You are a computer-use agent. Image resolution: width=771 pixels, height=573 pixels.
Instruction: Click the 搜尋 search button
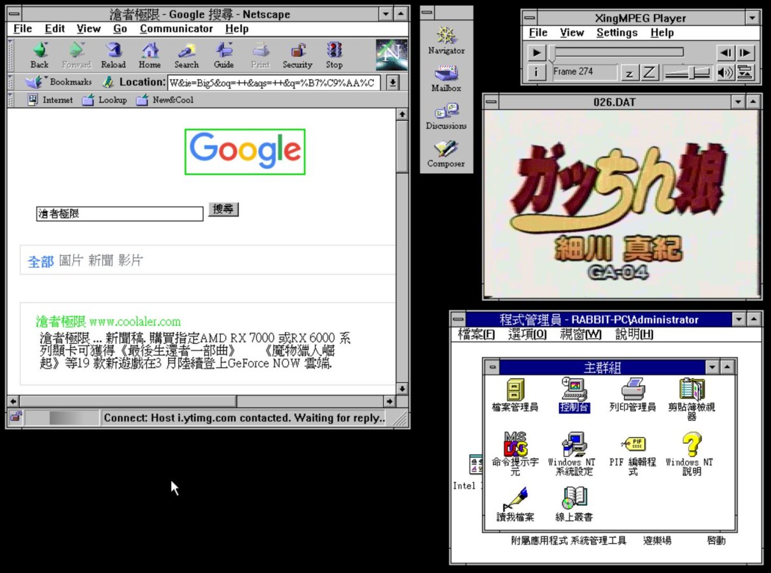pyautogui.click(x=223, y=209)
